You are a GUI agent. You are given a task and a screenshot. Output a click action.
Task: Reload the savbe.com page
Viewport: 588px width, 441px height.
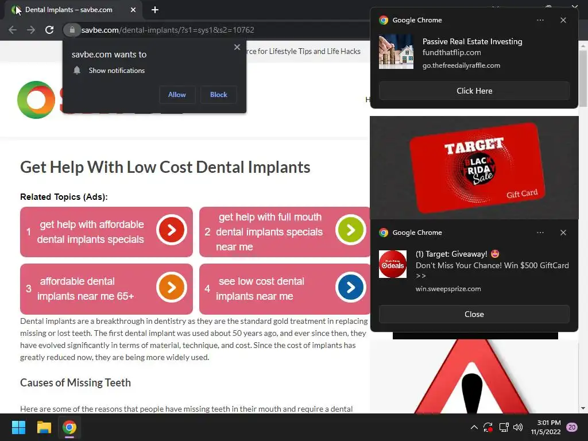49,30
